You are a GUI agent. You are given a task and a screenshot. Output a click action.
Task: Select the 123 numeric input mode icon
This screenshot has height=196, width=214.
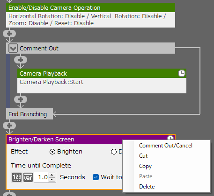click(x=17, y=177)
